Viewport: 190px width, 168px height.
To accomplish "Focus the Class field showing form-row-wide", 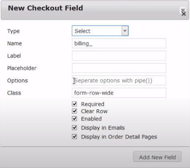I will coord(119,93).
